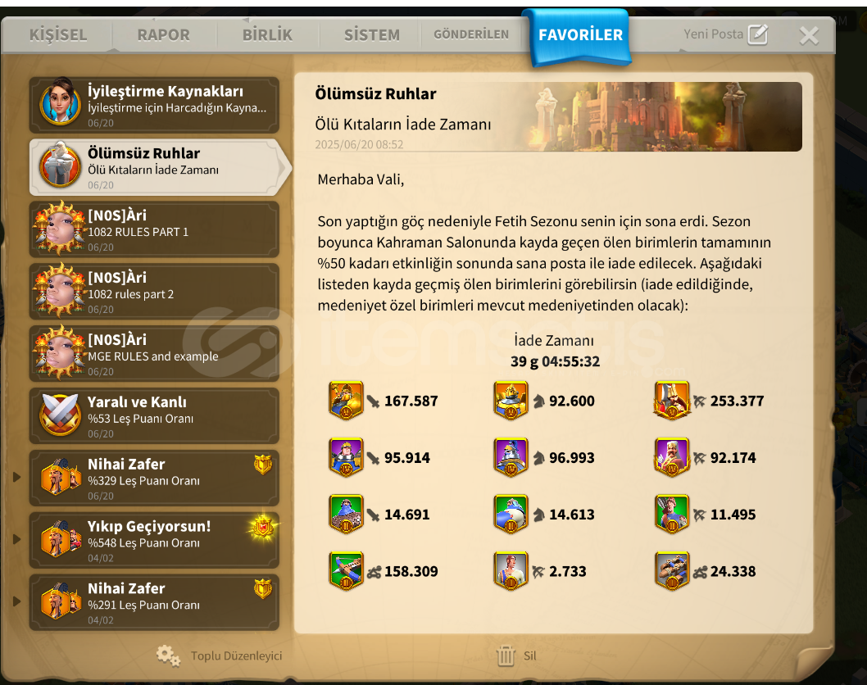Open the BİRLİK tab
867x685 pixels.
[x=268, y=35]
